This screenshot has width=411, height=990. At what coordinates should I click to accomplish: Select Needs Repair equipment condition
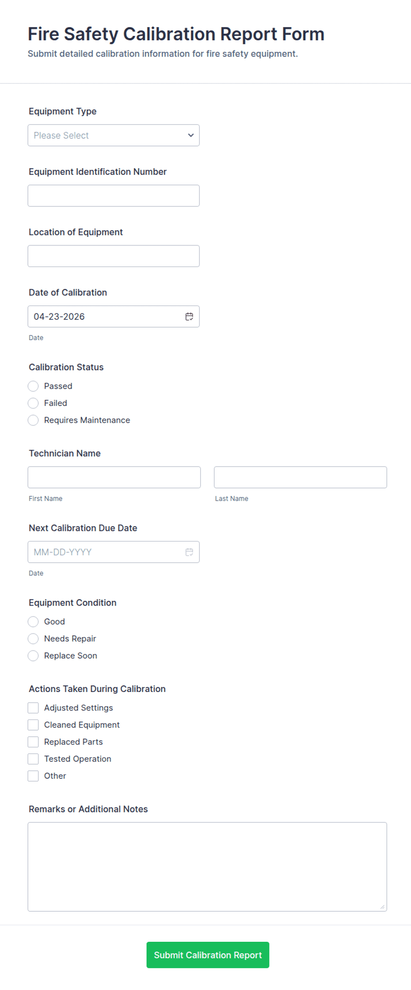point(33,639)
